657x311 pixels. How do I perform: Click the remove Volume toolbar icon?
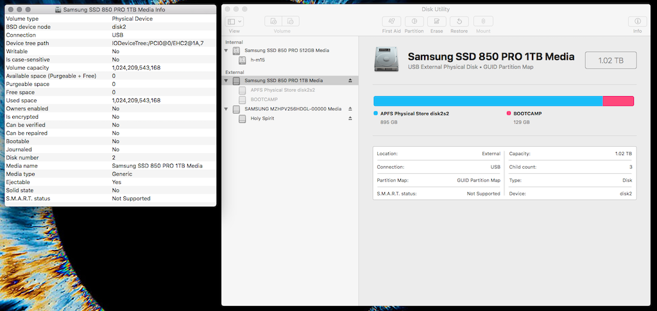[291, 21]
